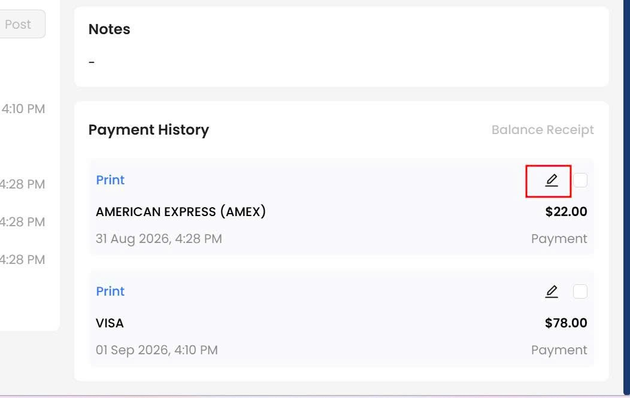Select the AMERICAN EXPRESS (AMEX) label

click(181, 212)
